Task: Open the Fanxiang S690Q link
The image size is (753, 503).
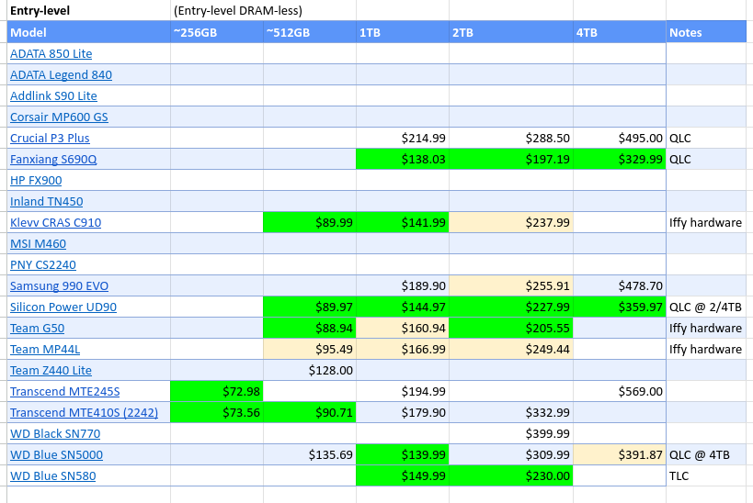Action: point(53,159)
